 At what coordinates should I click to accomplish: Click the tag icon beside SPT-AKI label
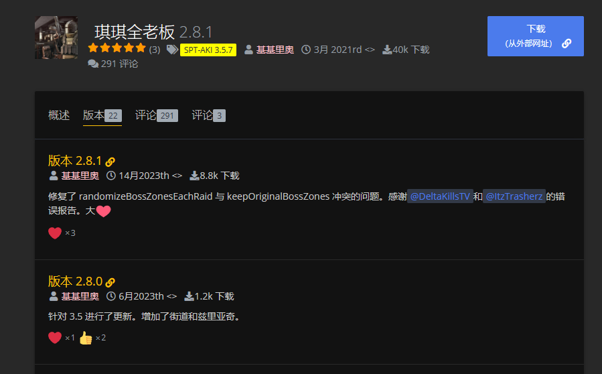(172, 50)
